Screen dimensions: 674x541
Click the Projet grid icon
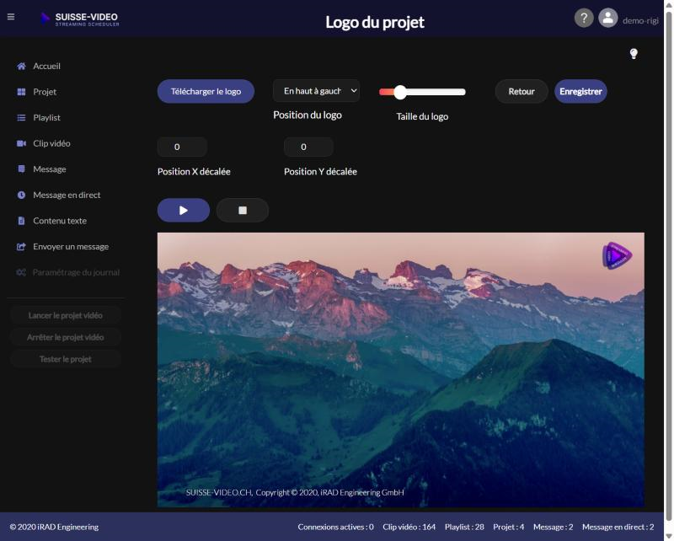tap(21, 92)
